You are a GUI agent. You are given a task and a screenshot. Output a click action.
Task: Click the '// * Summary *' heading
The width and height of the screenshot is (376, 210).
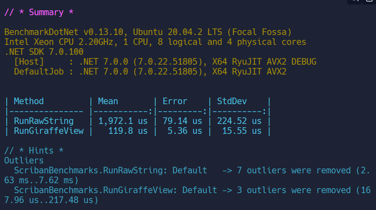(x=39, y=12)
